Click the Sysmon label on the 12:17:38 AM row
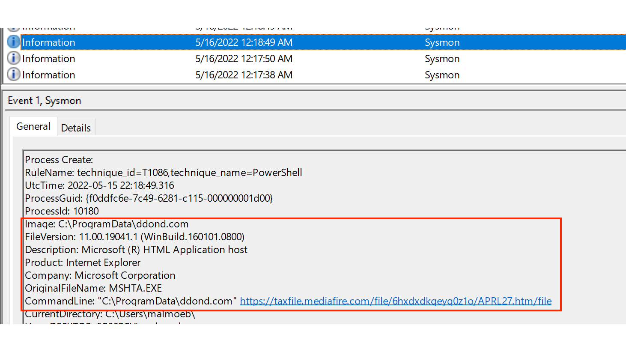The height and width of the screenshot is (352, 626). pyautogui.click(x=442, y=75)
